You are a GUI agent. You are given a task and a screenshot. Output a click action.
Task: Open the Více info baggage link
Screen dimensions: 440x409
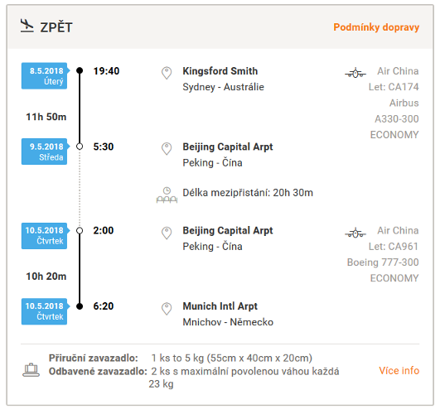[399, 370]
